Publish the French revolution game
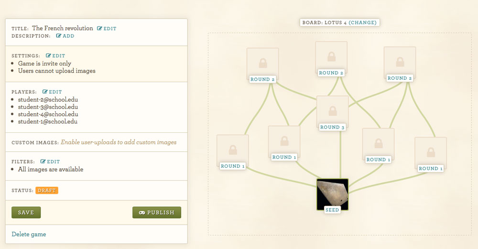478x249 pixels. click(157, 212)
